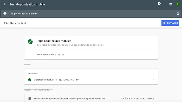Click ACCÉDER À LA SEARCH CONSOLE

click(x=137, y=99)
